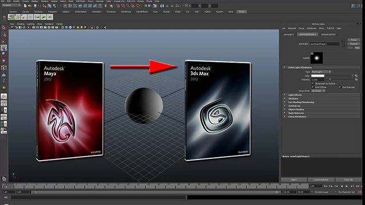Select the Paint Selection tool in toolbox
The width and height of the screenshot is (365, 205).
click(4, 42)
